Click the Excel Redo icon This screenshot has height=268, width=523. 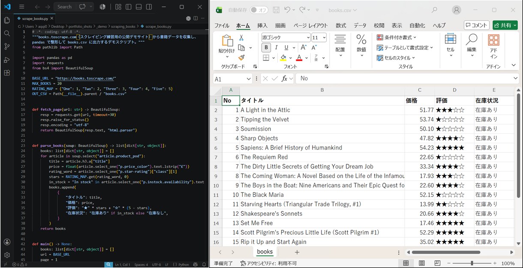pos(302,10)
